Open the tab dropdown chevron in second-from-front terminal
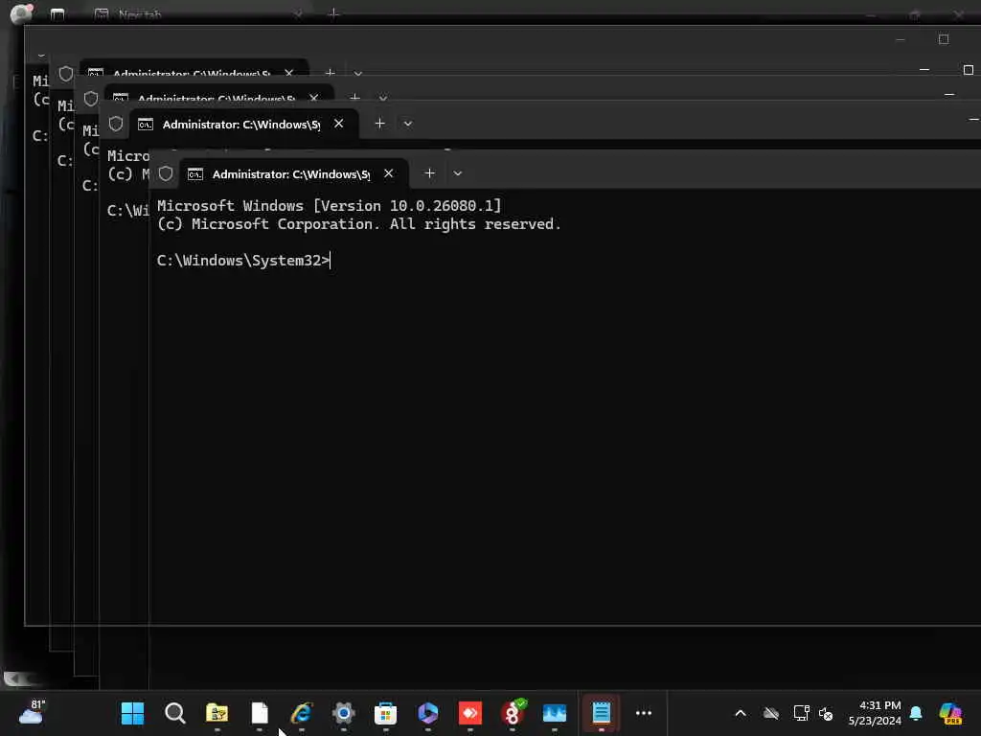The height and width of the screenshot is (736, 981). 408,124
